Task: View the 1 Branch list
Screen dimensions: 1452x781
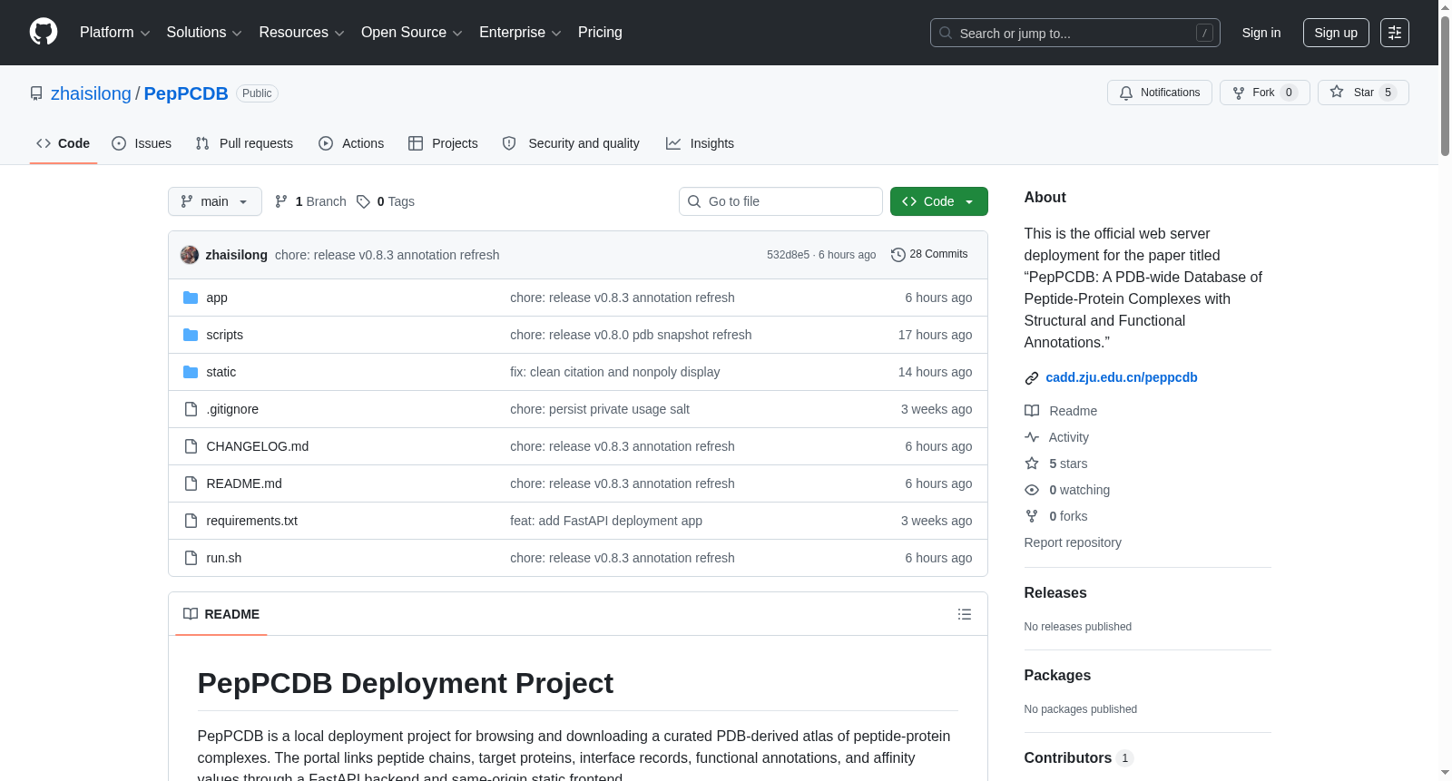Action: [x=310, y=201]
